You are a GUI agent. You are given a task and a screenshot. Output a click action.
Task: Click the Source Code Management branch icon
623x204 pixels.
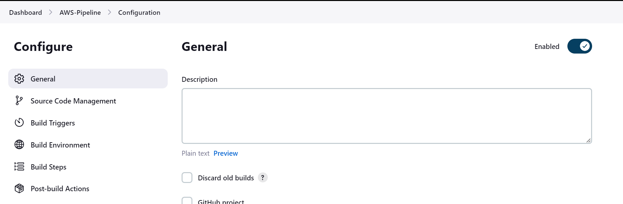click(19, 101)
